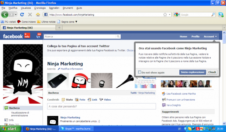The image size is (226, 132).
Task: Click the Stop loading X icon
Action: (30, 15)
